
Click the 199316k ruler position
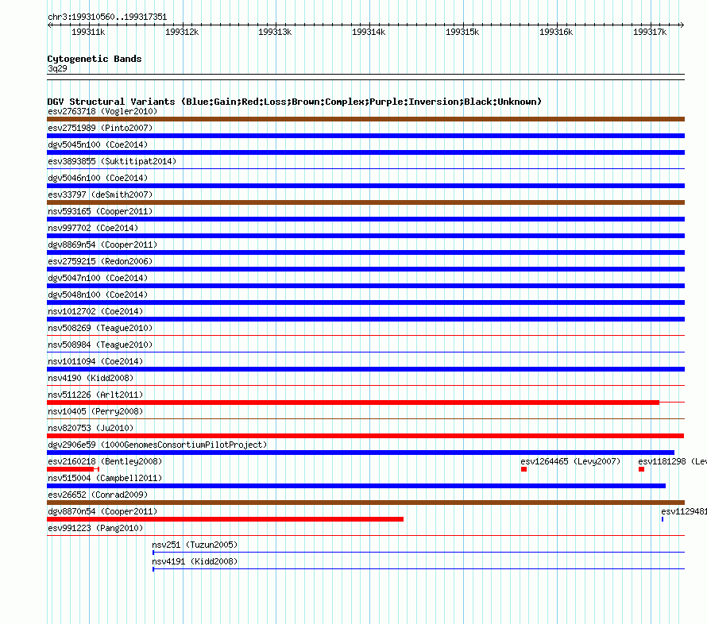point(556,32)
